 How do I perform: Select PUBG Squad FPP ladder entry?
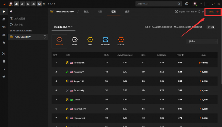point(28,37)
